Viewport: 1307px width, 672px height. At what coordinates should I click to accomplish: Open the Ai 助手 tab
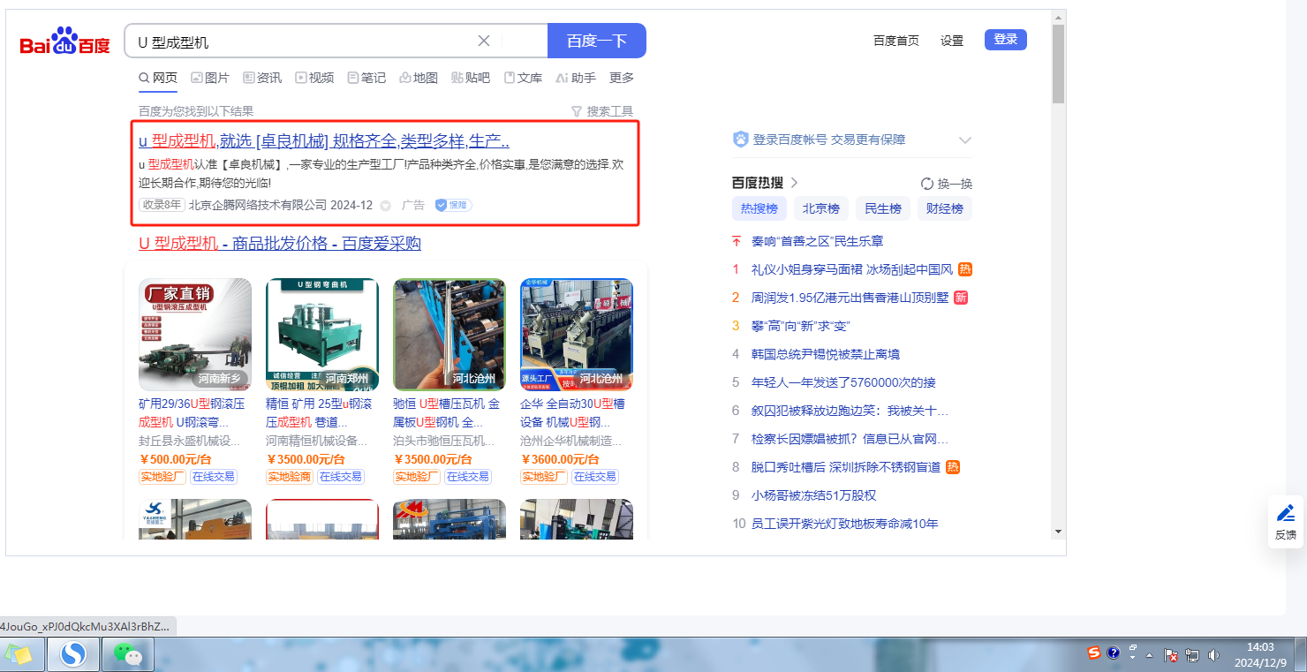click(576, 78)
